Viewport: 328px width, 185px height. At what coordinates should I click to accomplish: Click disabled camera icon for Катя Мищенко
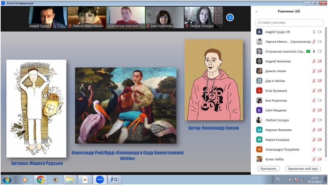tap(320, 110)
